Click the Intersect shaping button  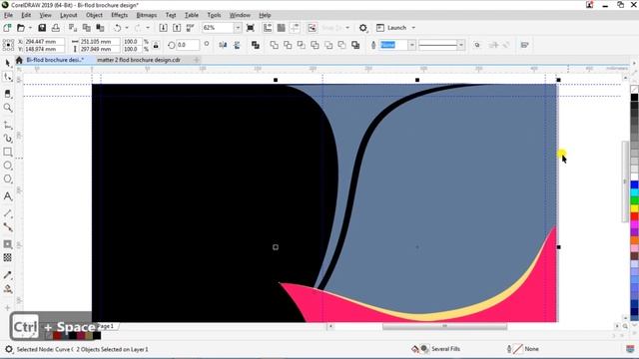click(302, 45)
